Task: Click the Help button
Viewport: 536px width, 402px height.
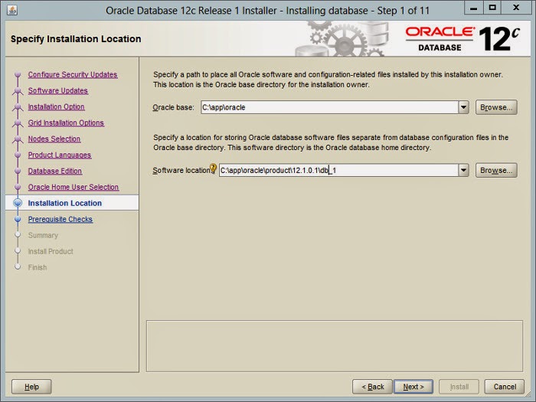Action: point(31,387)
